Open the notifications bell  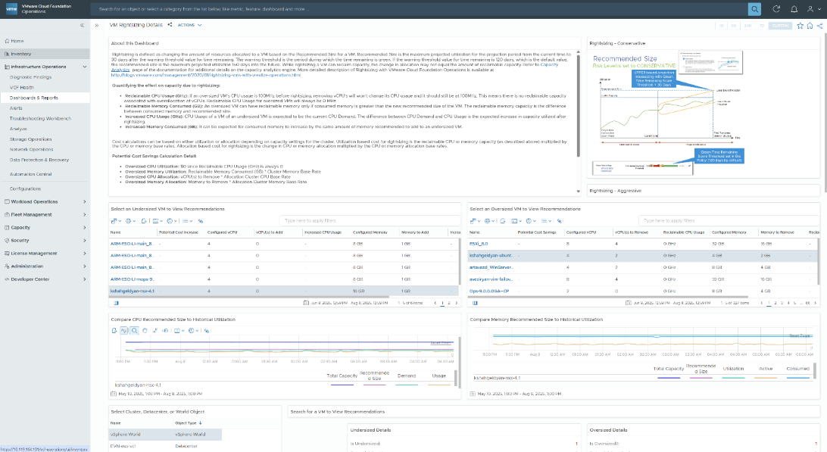(x=794, y=9)
